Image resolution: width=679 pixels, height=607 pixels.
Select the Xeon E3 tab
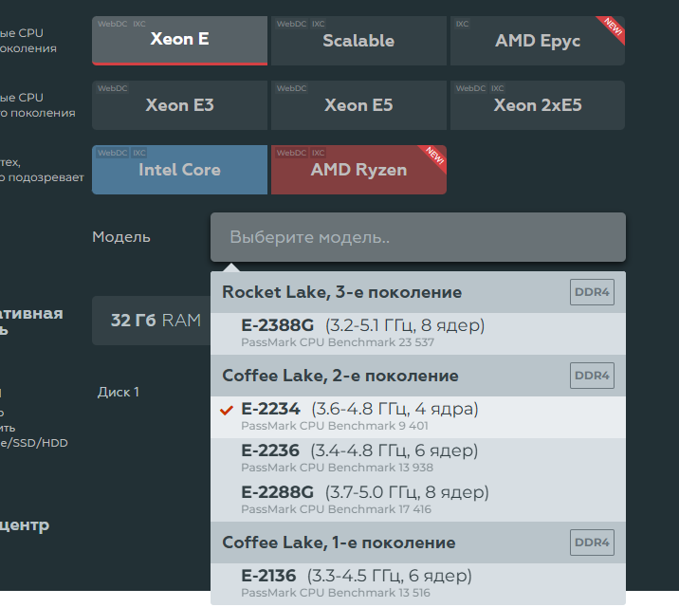(179, 104)
